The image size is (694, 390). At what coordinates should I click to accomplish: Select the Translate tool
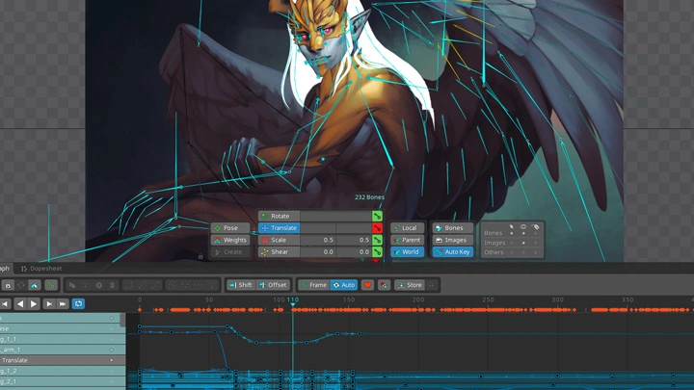tap(280, 228)
